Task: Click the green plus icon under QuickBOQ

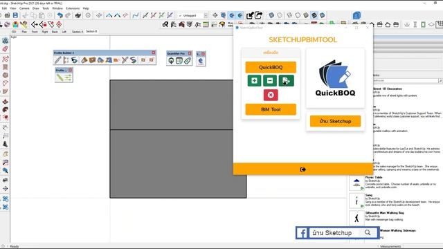Action: pyautogui.click(x=254, y=81)
